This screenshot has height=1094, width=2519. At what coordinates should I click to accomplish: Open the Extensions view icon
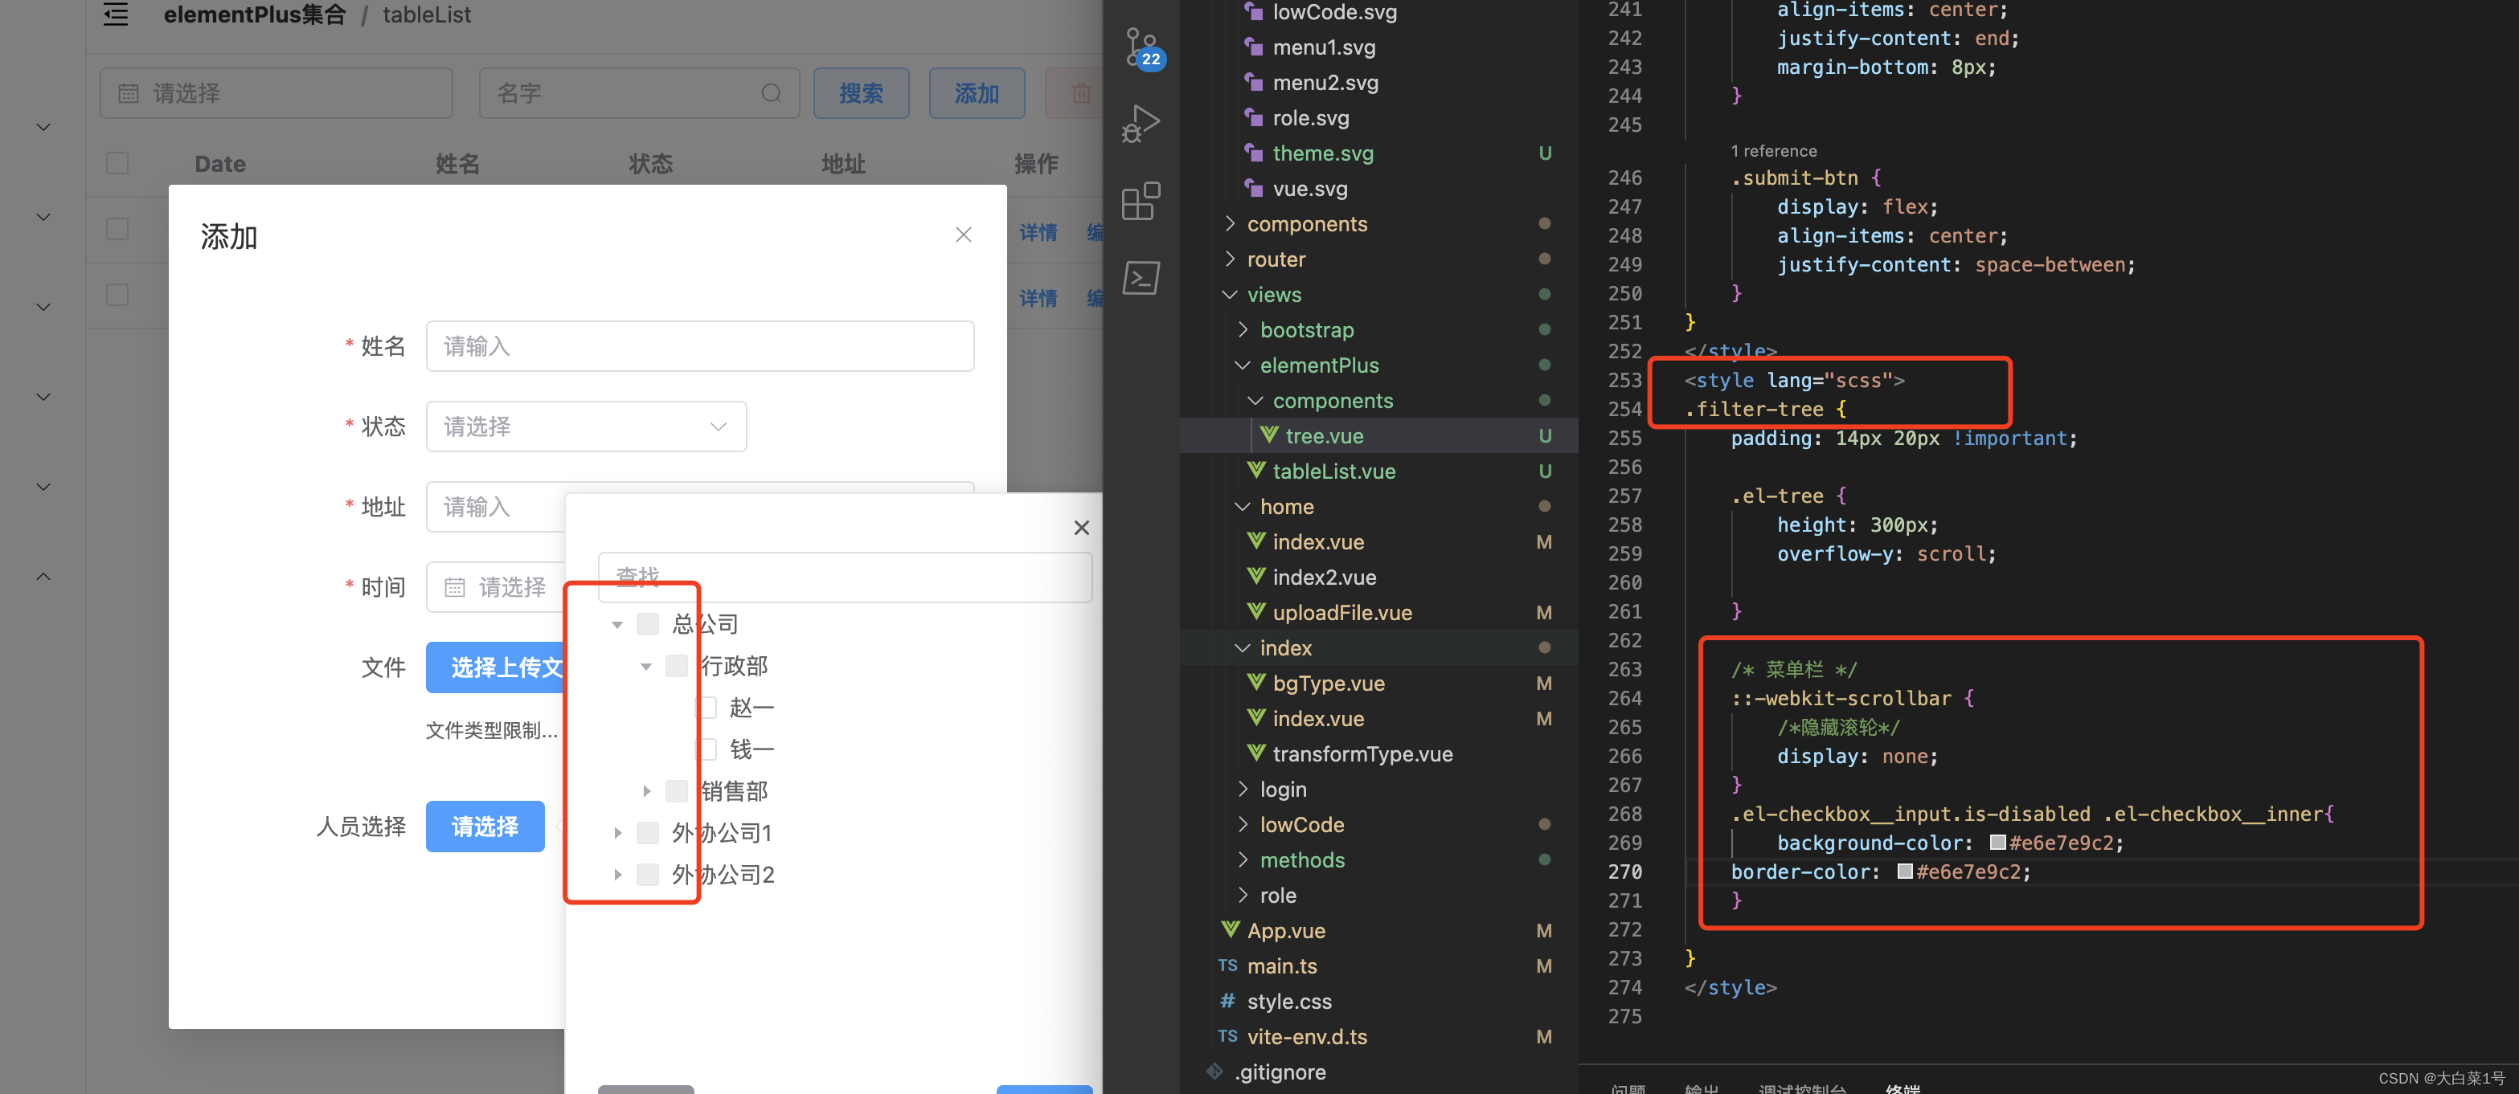[1141, 202]
